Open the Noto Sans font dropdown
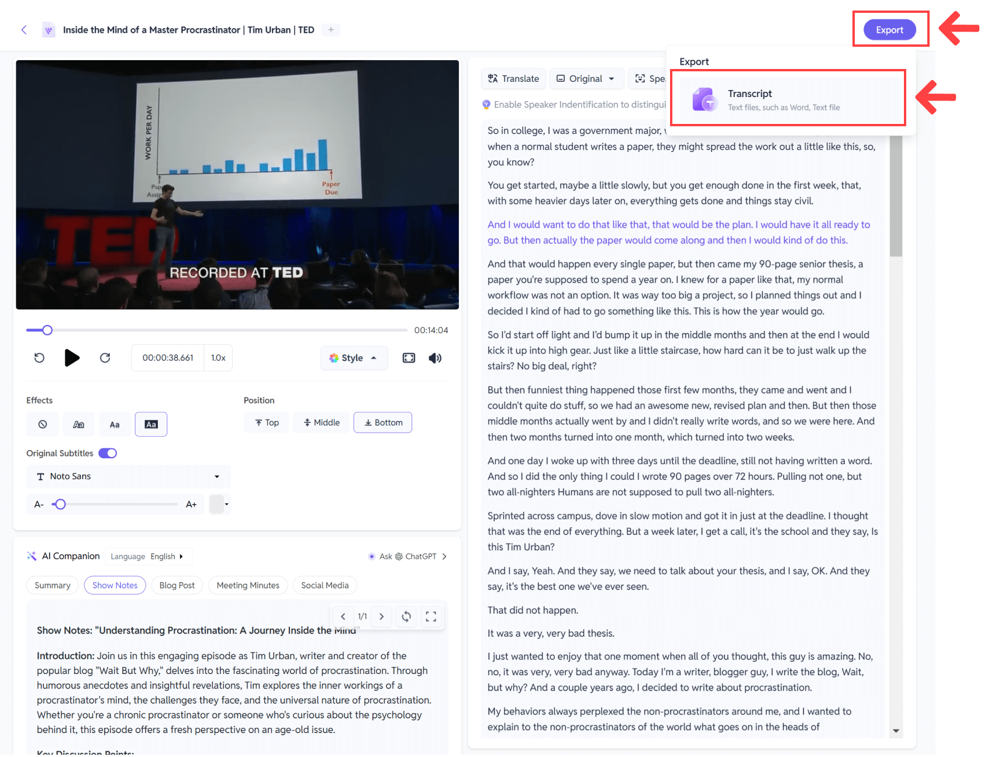Image resolution: width=984 pixels, height=757 pixels. (128, 476)
